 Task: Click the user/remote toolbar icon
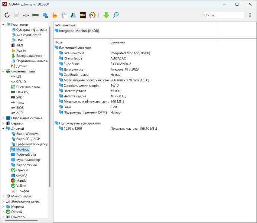tap(73, 15)
